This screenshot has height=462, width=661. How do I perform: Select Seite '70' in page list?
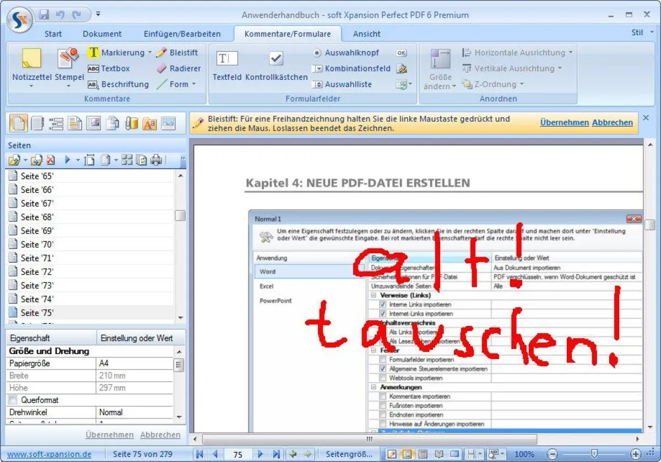point(37,244)
